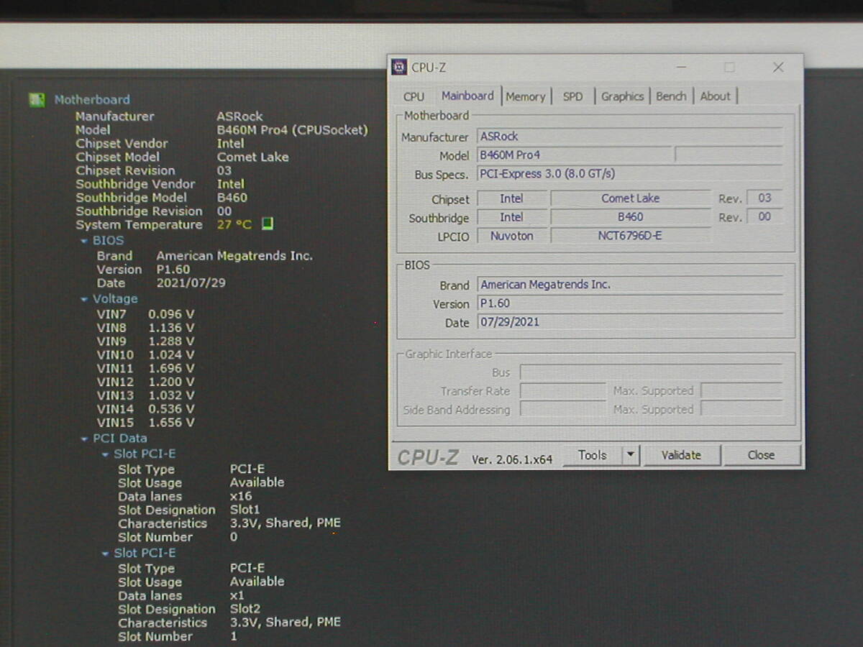Collapse the BIOS section in the tree
Image resolution: width=863 pixels, height=647 pixels.
(84, 241)
